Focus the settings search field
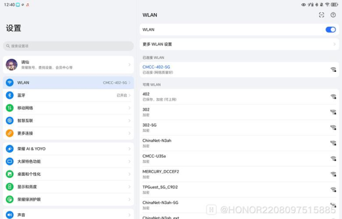Viewport: 342px width, 219px height. 68,46
